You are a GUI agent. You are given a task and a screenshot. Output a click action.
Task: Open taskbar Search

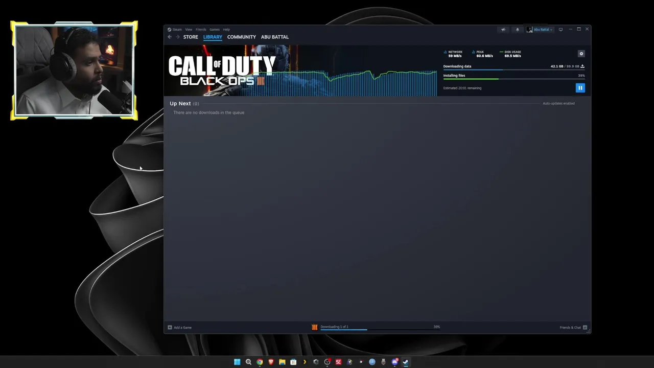248,362
